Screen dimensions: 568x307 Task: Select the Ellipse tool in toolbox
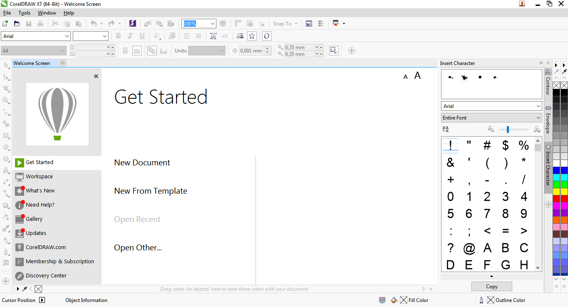[6, 147]
